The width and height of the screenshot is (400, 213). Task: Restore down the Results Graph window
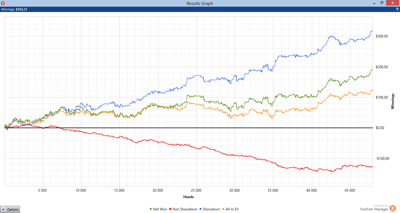click(x=382, y=3)
